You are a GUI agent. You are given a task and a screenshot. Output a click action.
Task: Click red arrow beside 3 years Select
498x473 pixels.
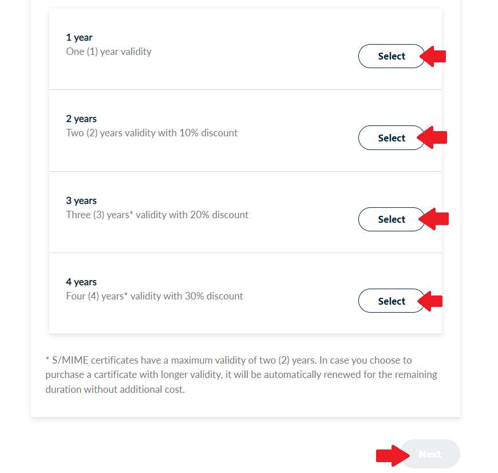coord(435,219)
